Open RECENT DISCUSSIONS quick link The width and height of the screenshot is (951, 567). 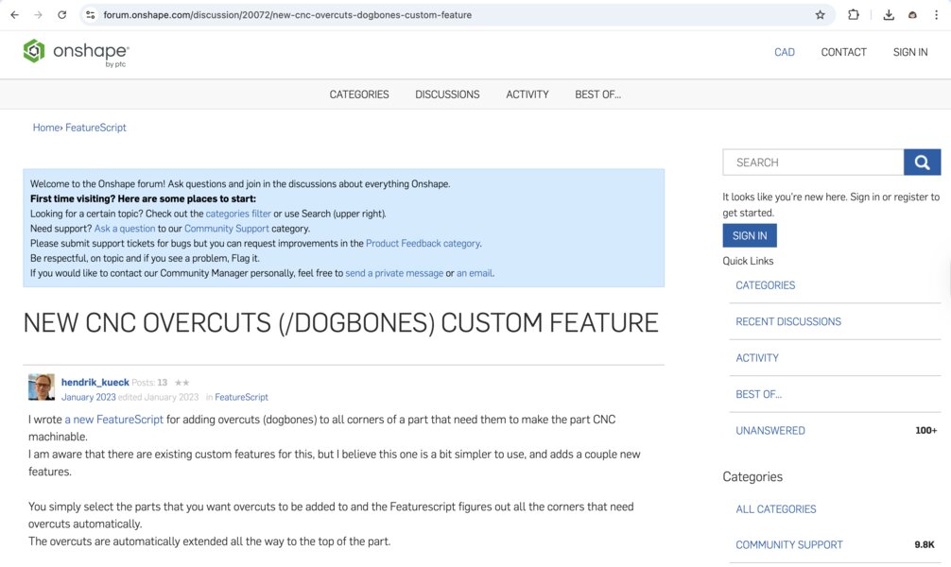788,321
